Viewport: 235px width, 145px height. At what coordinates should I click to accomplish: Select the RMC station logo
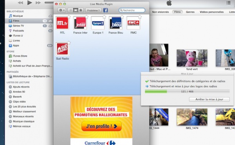coord(134,23)
